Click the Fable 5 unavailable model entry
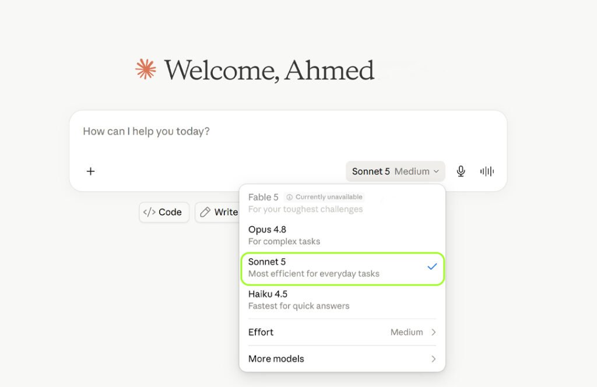Image resolution: width=597 pixels, height=387 pixels. (x=342, y=203)
